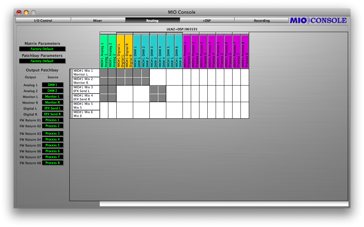Toggle DAW 2 crosspoint on Monitor R row

[145, 81]
